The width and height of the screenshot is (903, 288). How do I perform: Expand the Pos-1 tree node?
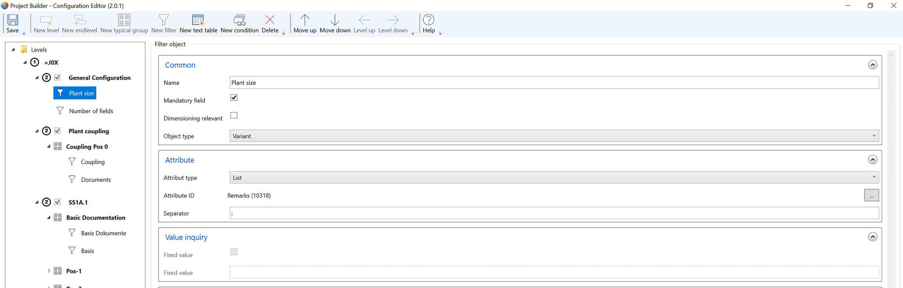pyautogui.click(x=49, y=271)
